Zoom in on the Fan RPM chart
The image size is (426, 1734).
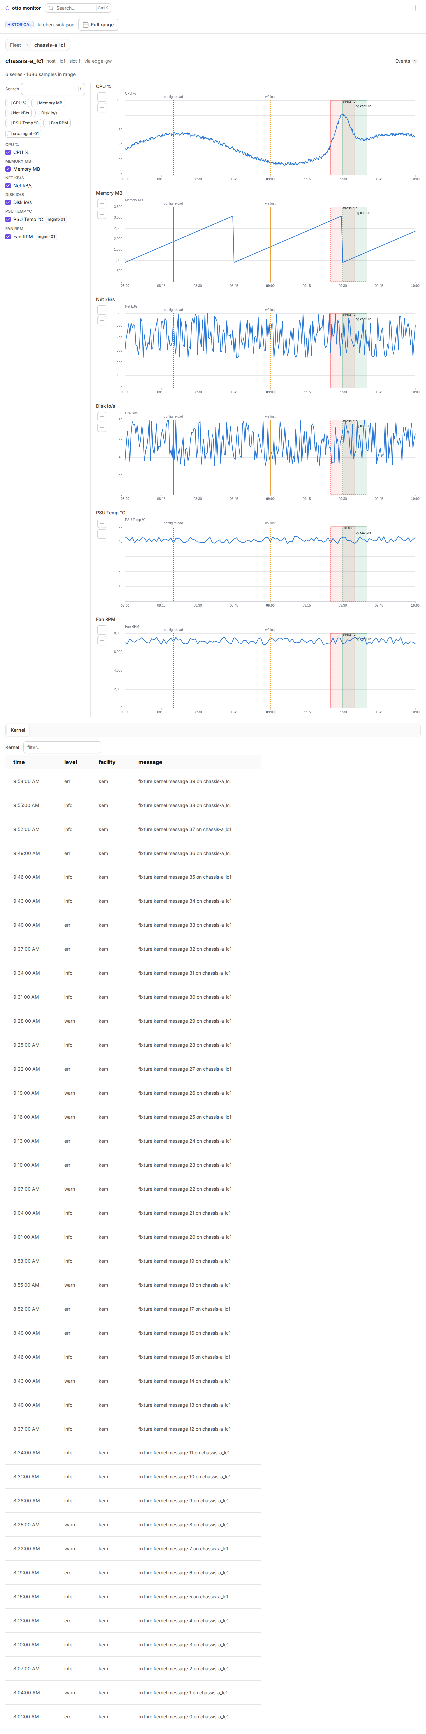102,630
